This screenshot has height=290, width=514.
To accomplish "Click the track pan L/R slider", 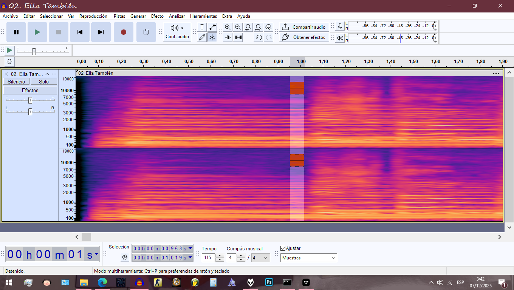I will coord(30,112).
